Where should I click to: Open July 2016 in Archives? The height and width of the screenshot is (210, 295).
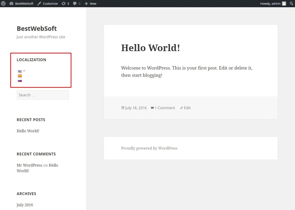pos(25,205)
